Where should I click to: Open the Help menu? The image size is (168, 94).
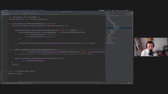coord(44,10)
